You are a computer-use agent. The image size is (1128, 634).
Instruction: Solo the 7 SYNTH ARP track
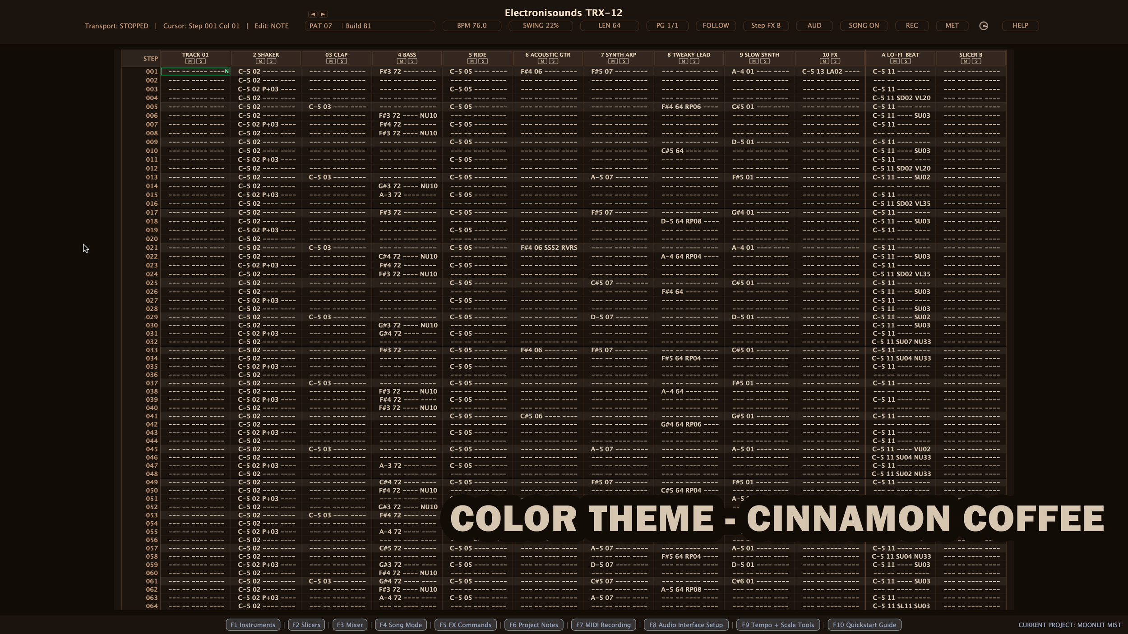point(624,61)
